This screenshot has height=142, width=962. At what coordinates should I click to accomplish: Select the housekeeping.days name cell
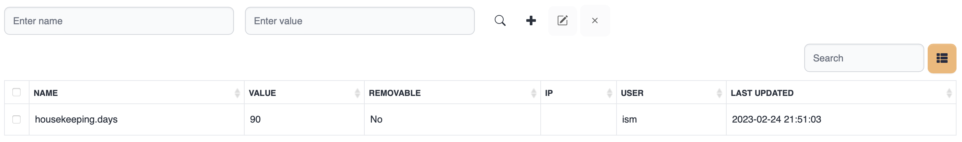click(x=76, y=119)
